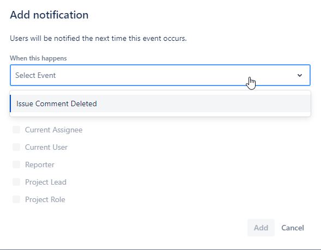The width and height of the screenshot is (321, 250).
Task: Click the chevron arrow in event selector
Action: (300, 76)
